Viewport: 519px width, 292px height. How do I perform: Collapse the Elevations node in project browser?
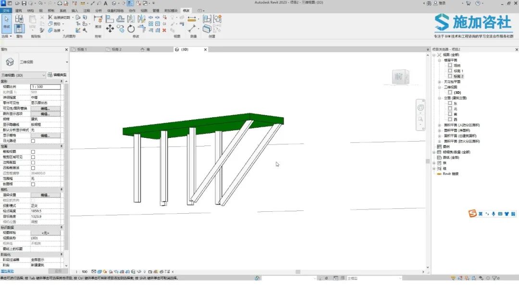tap(440, 98)
